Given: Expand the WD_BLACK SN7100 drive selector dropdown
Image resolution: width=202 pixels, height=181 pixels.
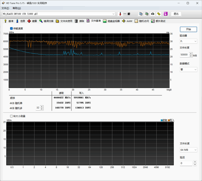Looking at the screenshot, I should pos(113,14).
